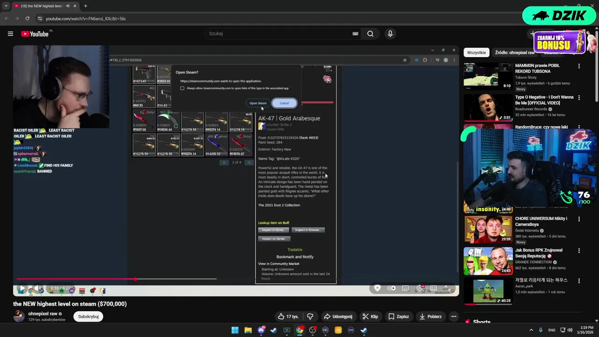Open options for Type O Negative video
599x337 pixels.
click(x=579, y=98)
